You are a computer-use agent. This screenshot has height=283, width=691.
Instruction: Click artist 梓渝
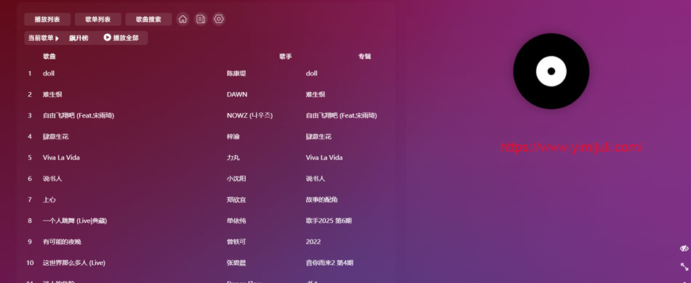[x=233, y=136]
